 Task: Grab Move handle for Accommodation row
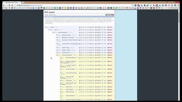(x=59, y=55)
